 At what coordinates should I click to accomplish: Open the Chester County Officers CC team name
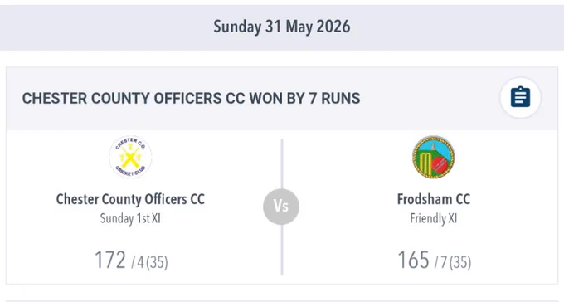(130, 199)
